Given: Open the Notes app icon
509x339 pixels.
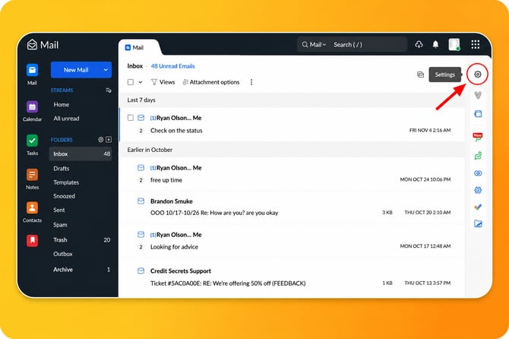Looking at the screenshot, I should pos(32,175).
